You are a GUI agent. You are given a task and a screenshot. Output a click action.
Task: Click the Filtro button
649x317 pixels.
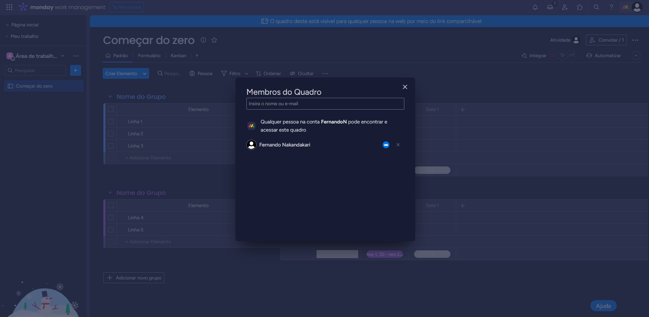(231, 73)
